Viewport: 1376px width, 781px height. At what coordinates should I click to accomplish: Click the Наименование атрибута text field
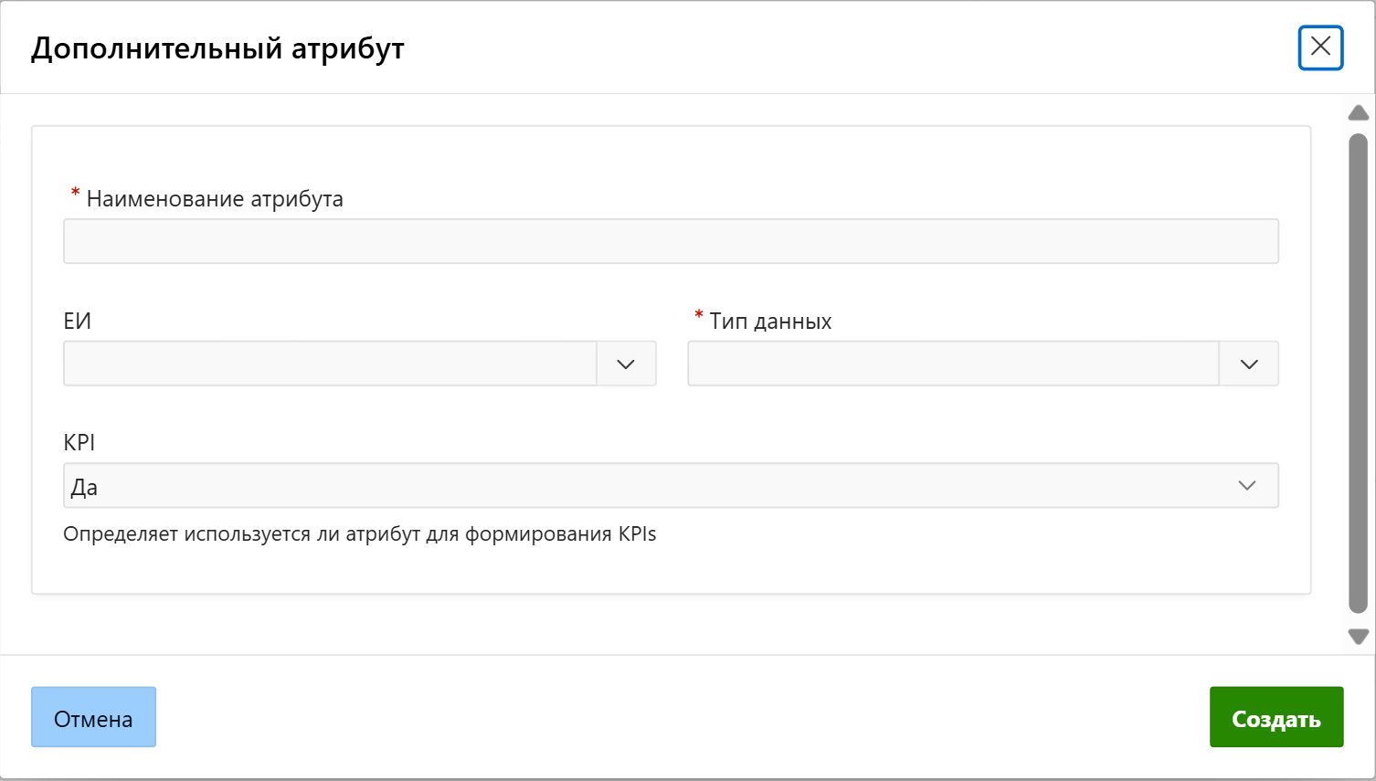click(671, 241)
